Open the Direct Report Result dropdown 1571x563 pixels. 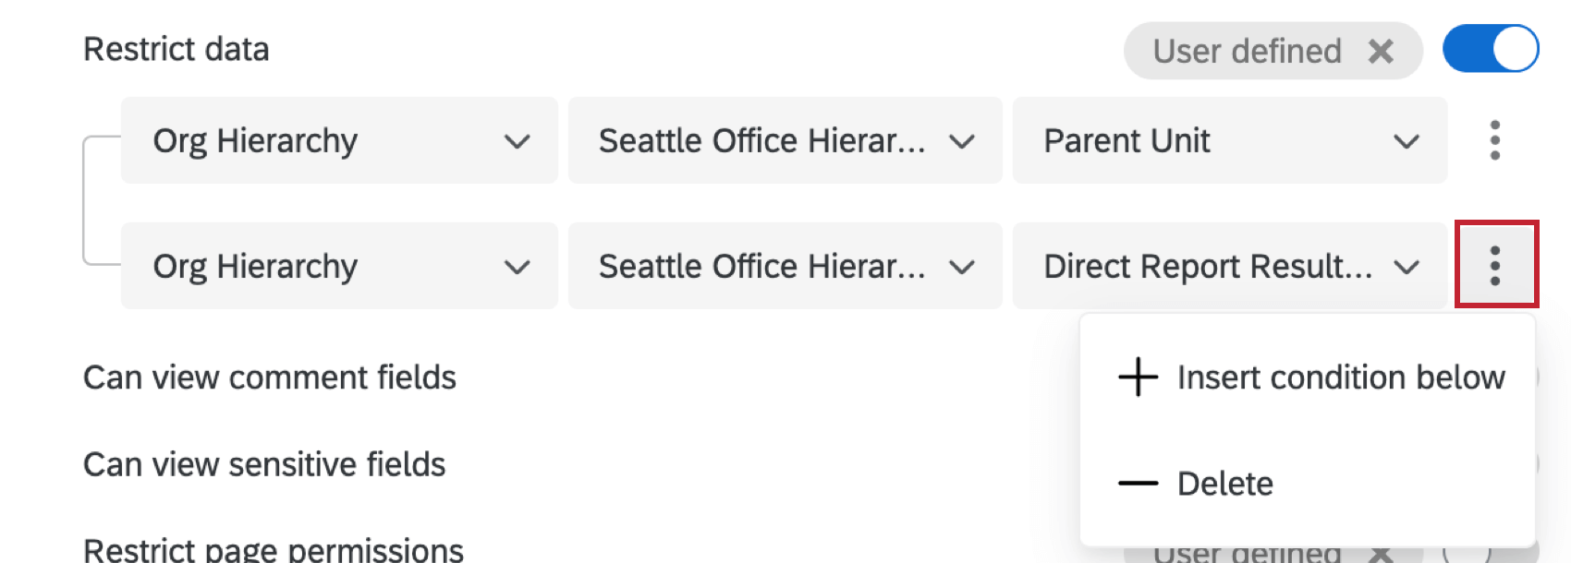point(1229,266)
